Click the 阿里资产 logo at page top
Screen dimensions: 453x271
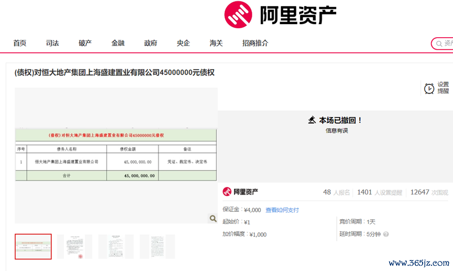click(x=280, y=15)
